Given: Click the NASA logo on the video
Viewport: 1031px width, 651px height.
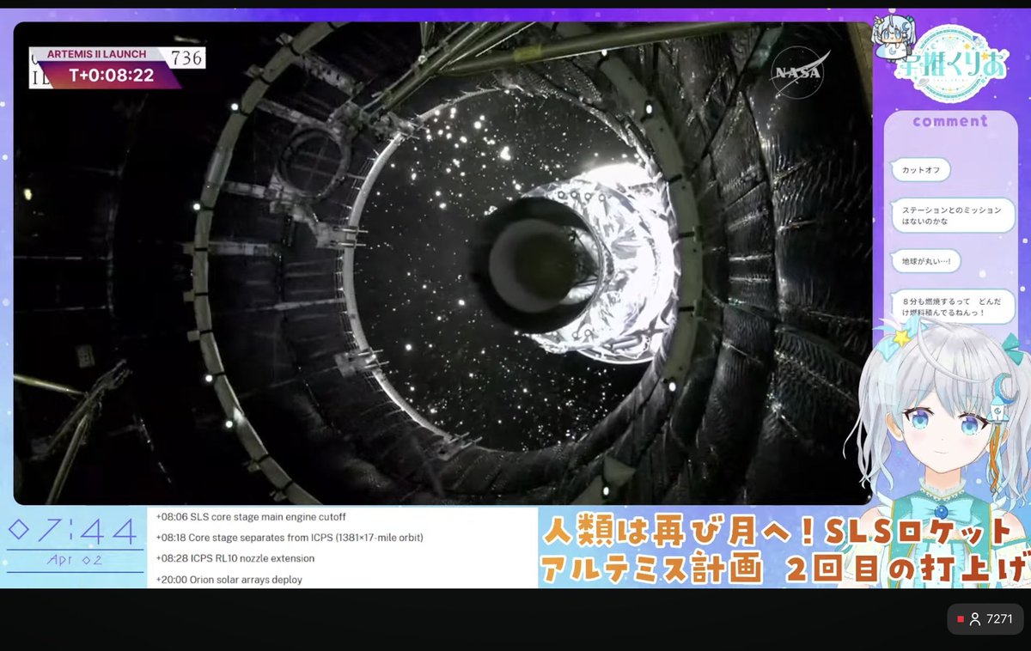Looking at the screenshot, I should [x=799, y=72].
